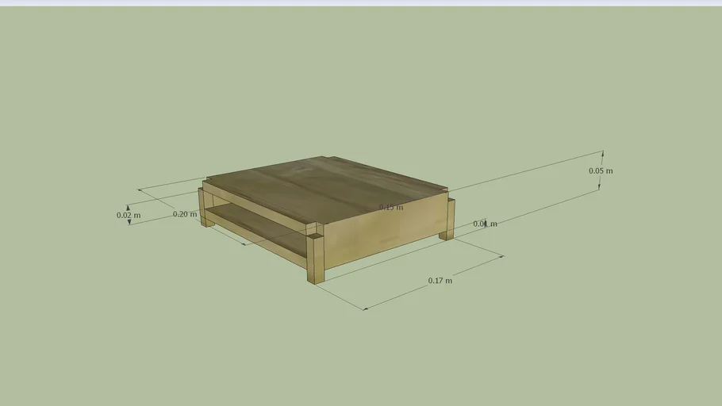Select the nearest front corner table leg
Image resolution: width=722 pixels, height=406 pixels.
pos(316,258)
